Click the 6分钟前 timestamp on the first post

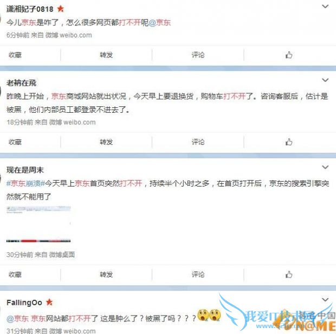(18, 35)
